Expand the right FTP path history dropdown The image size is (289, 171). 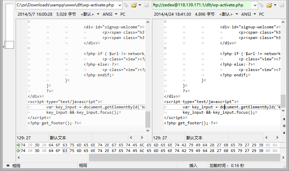tap(255, 5)
